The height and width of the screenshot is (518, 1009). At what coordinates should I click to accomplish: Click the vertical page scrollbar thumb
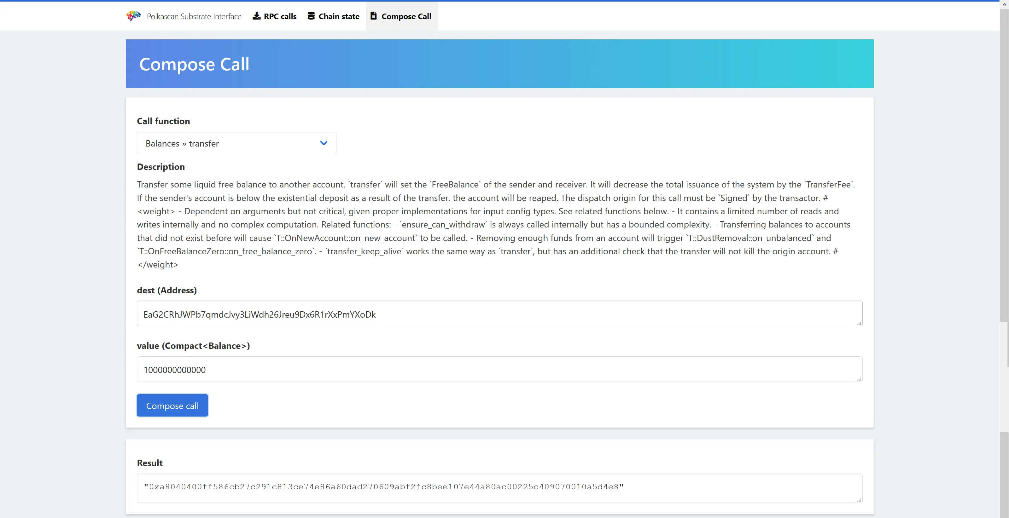1004,164
